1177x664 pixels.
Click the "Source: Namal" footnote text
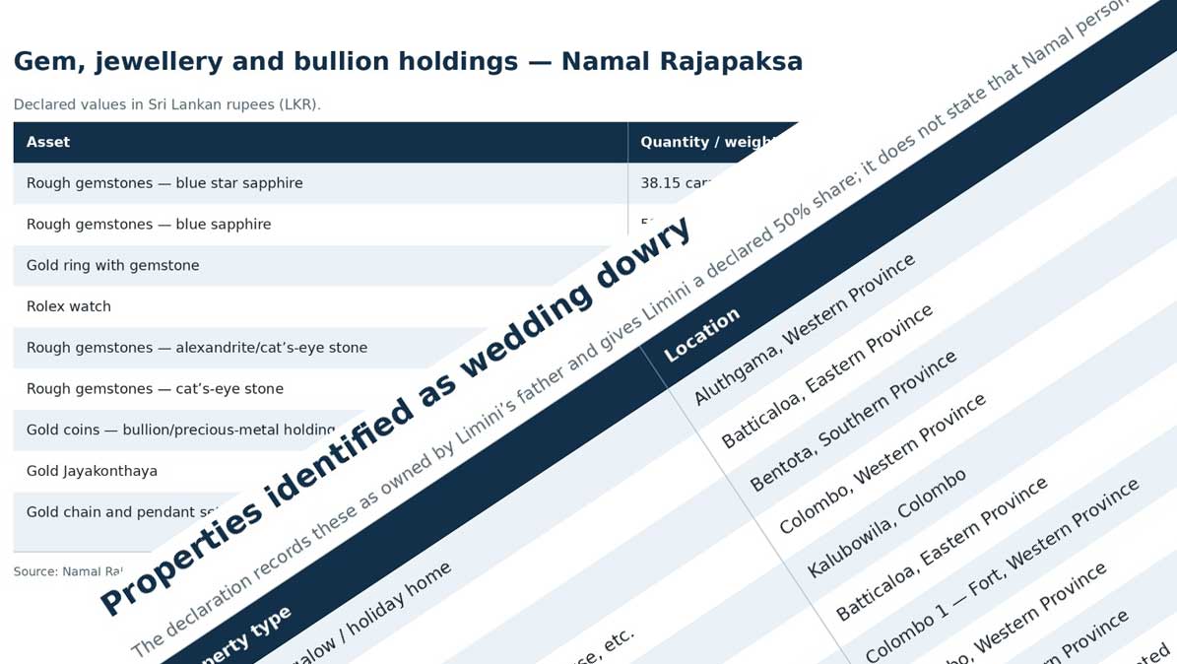click(x=68, y=571)
